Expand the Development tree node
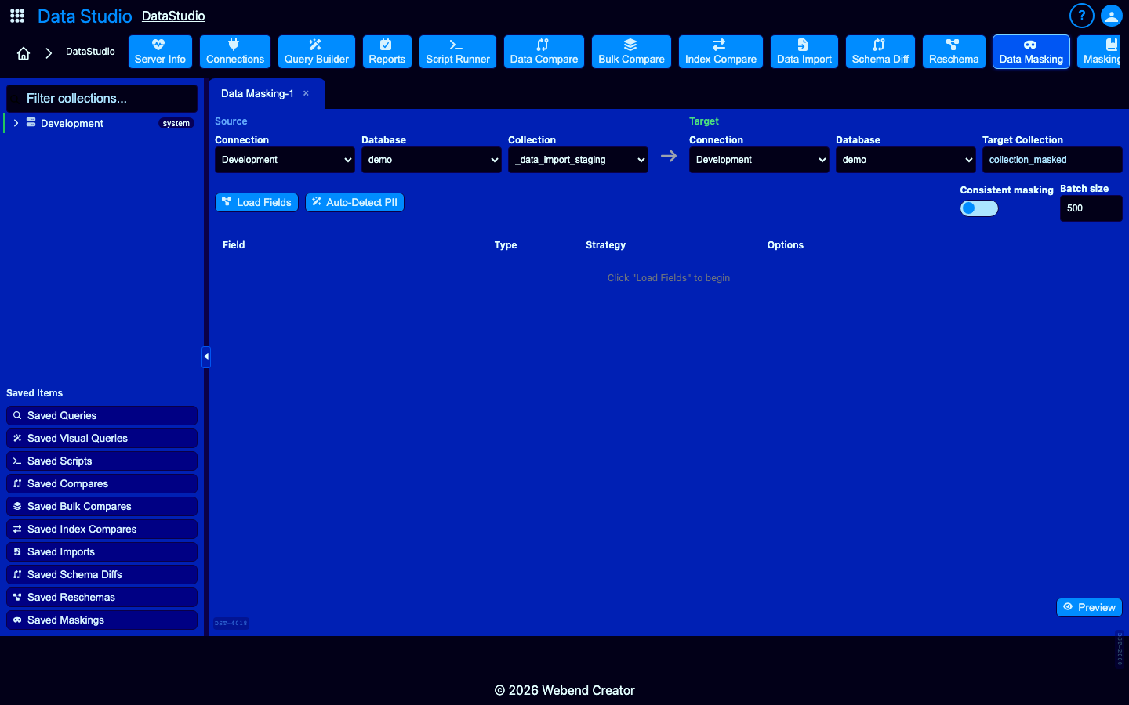 pyautogui.click(x=16, y=123)
